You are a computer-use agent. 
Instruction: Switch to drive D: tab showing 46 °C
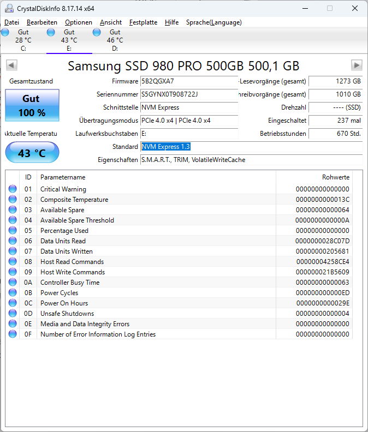point(115,40)
